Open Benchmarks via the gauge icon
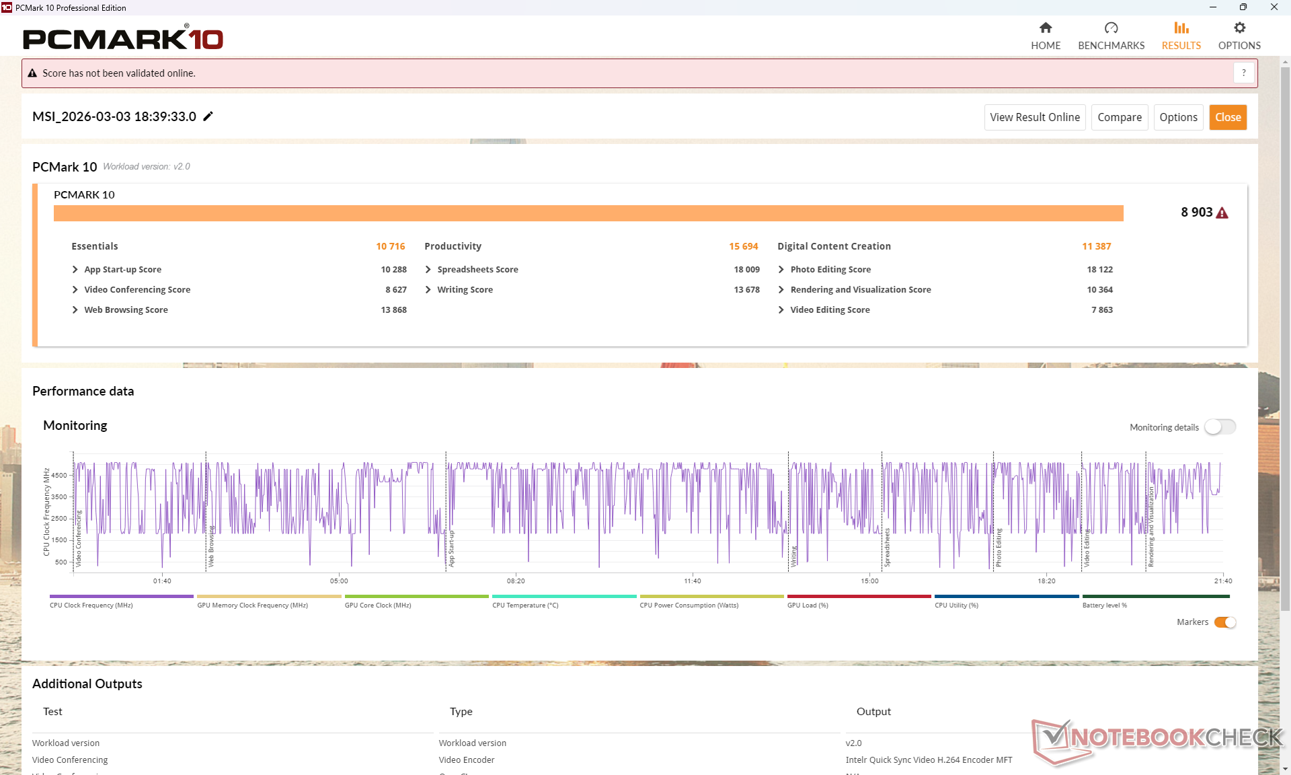This screenshot has width=1291, height=775. tap(1111, 28)
